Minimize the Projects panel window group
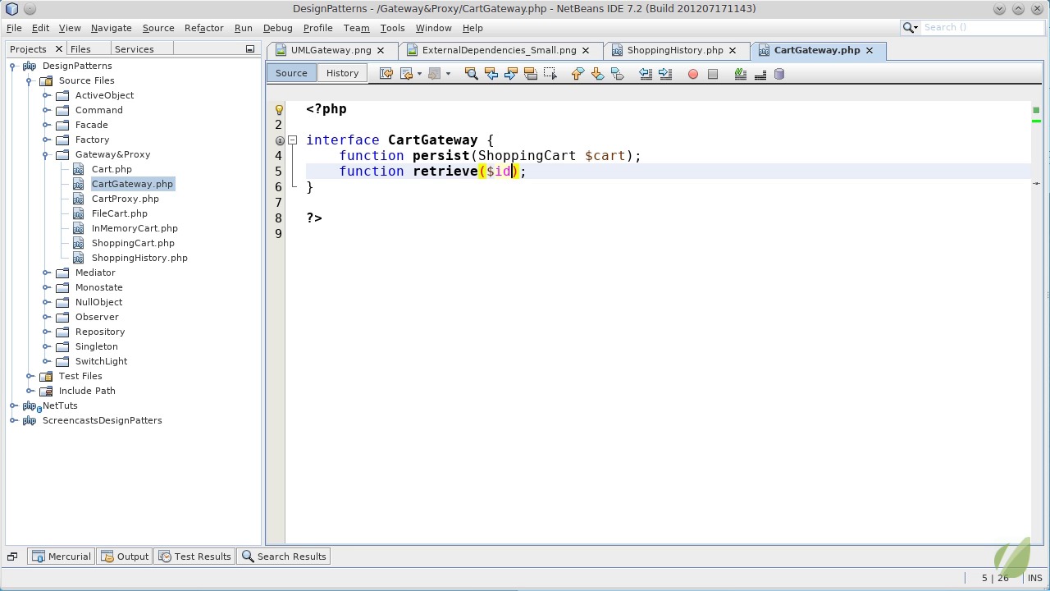The image size is (1050, 591). point(249,49)
